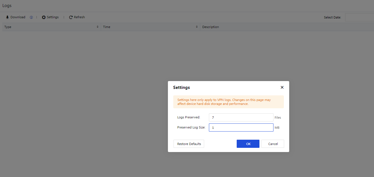374x177 pixels.
Task: Focus the Logs Preserved input field
Action: [241, 118]
